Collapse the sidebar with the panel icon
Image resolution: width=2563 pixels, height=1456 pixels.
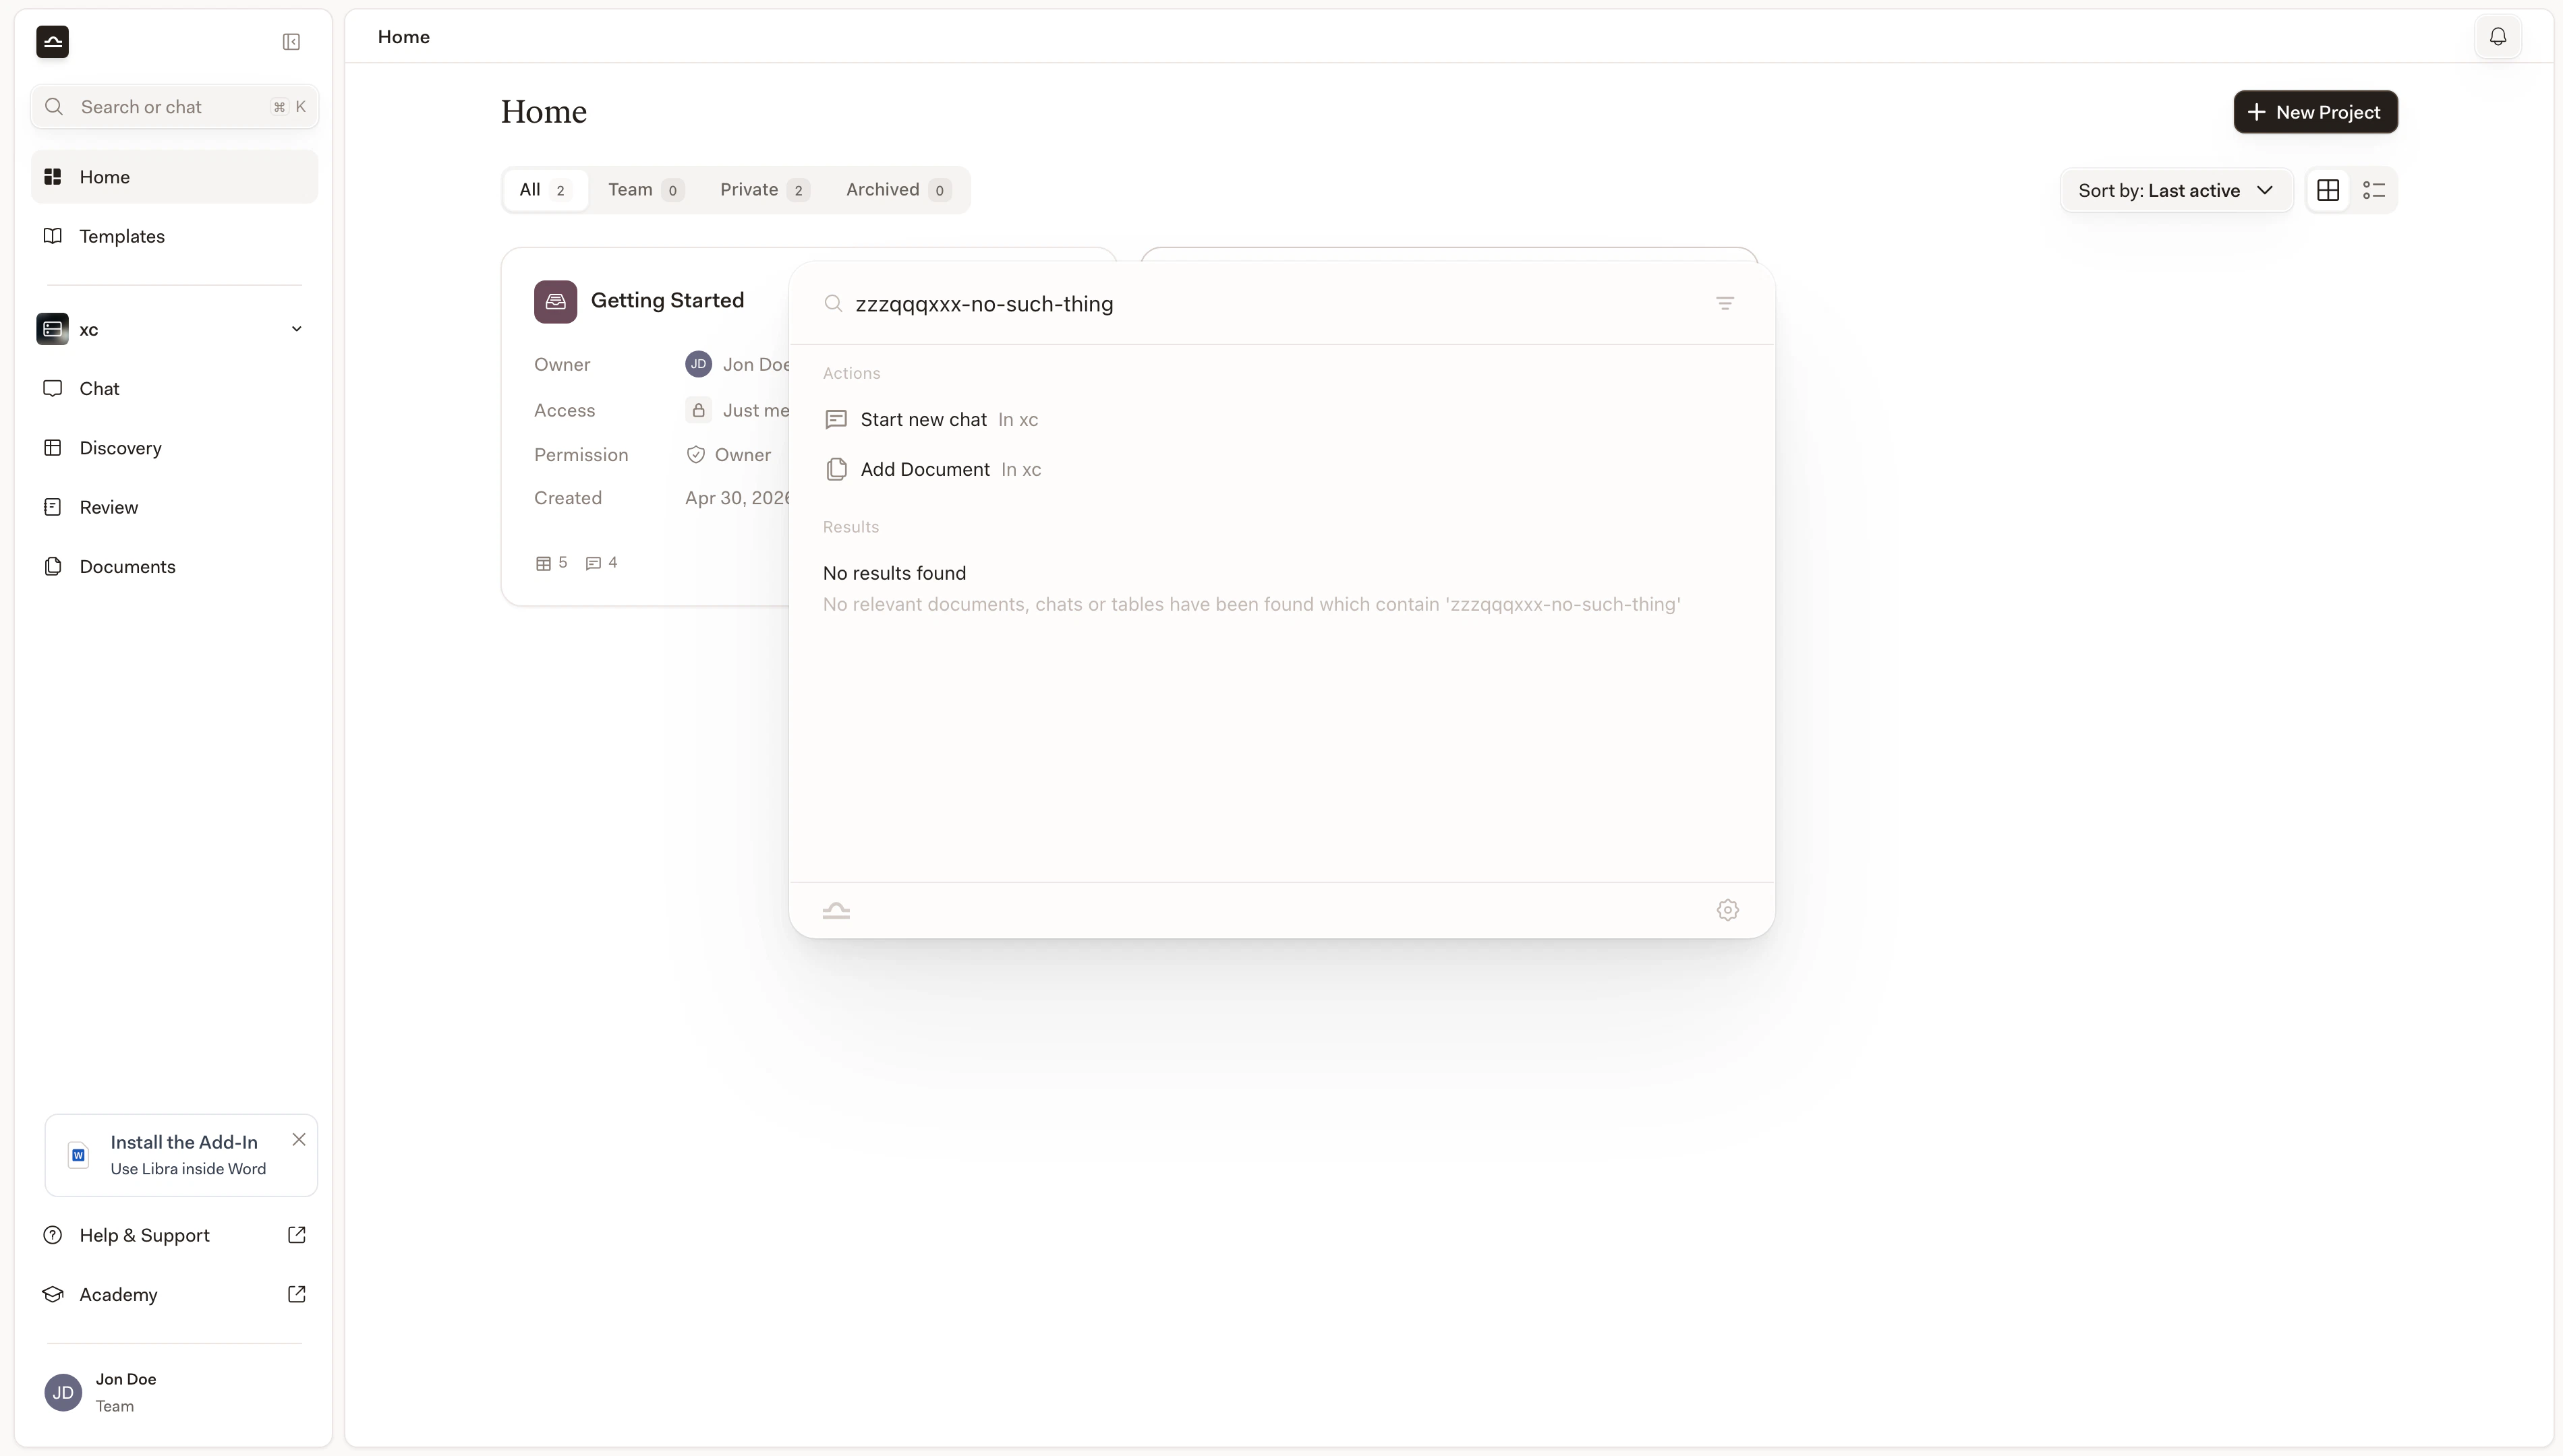(x=291, y=42)
